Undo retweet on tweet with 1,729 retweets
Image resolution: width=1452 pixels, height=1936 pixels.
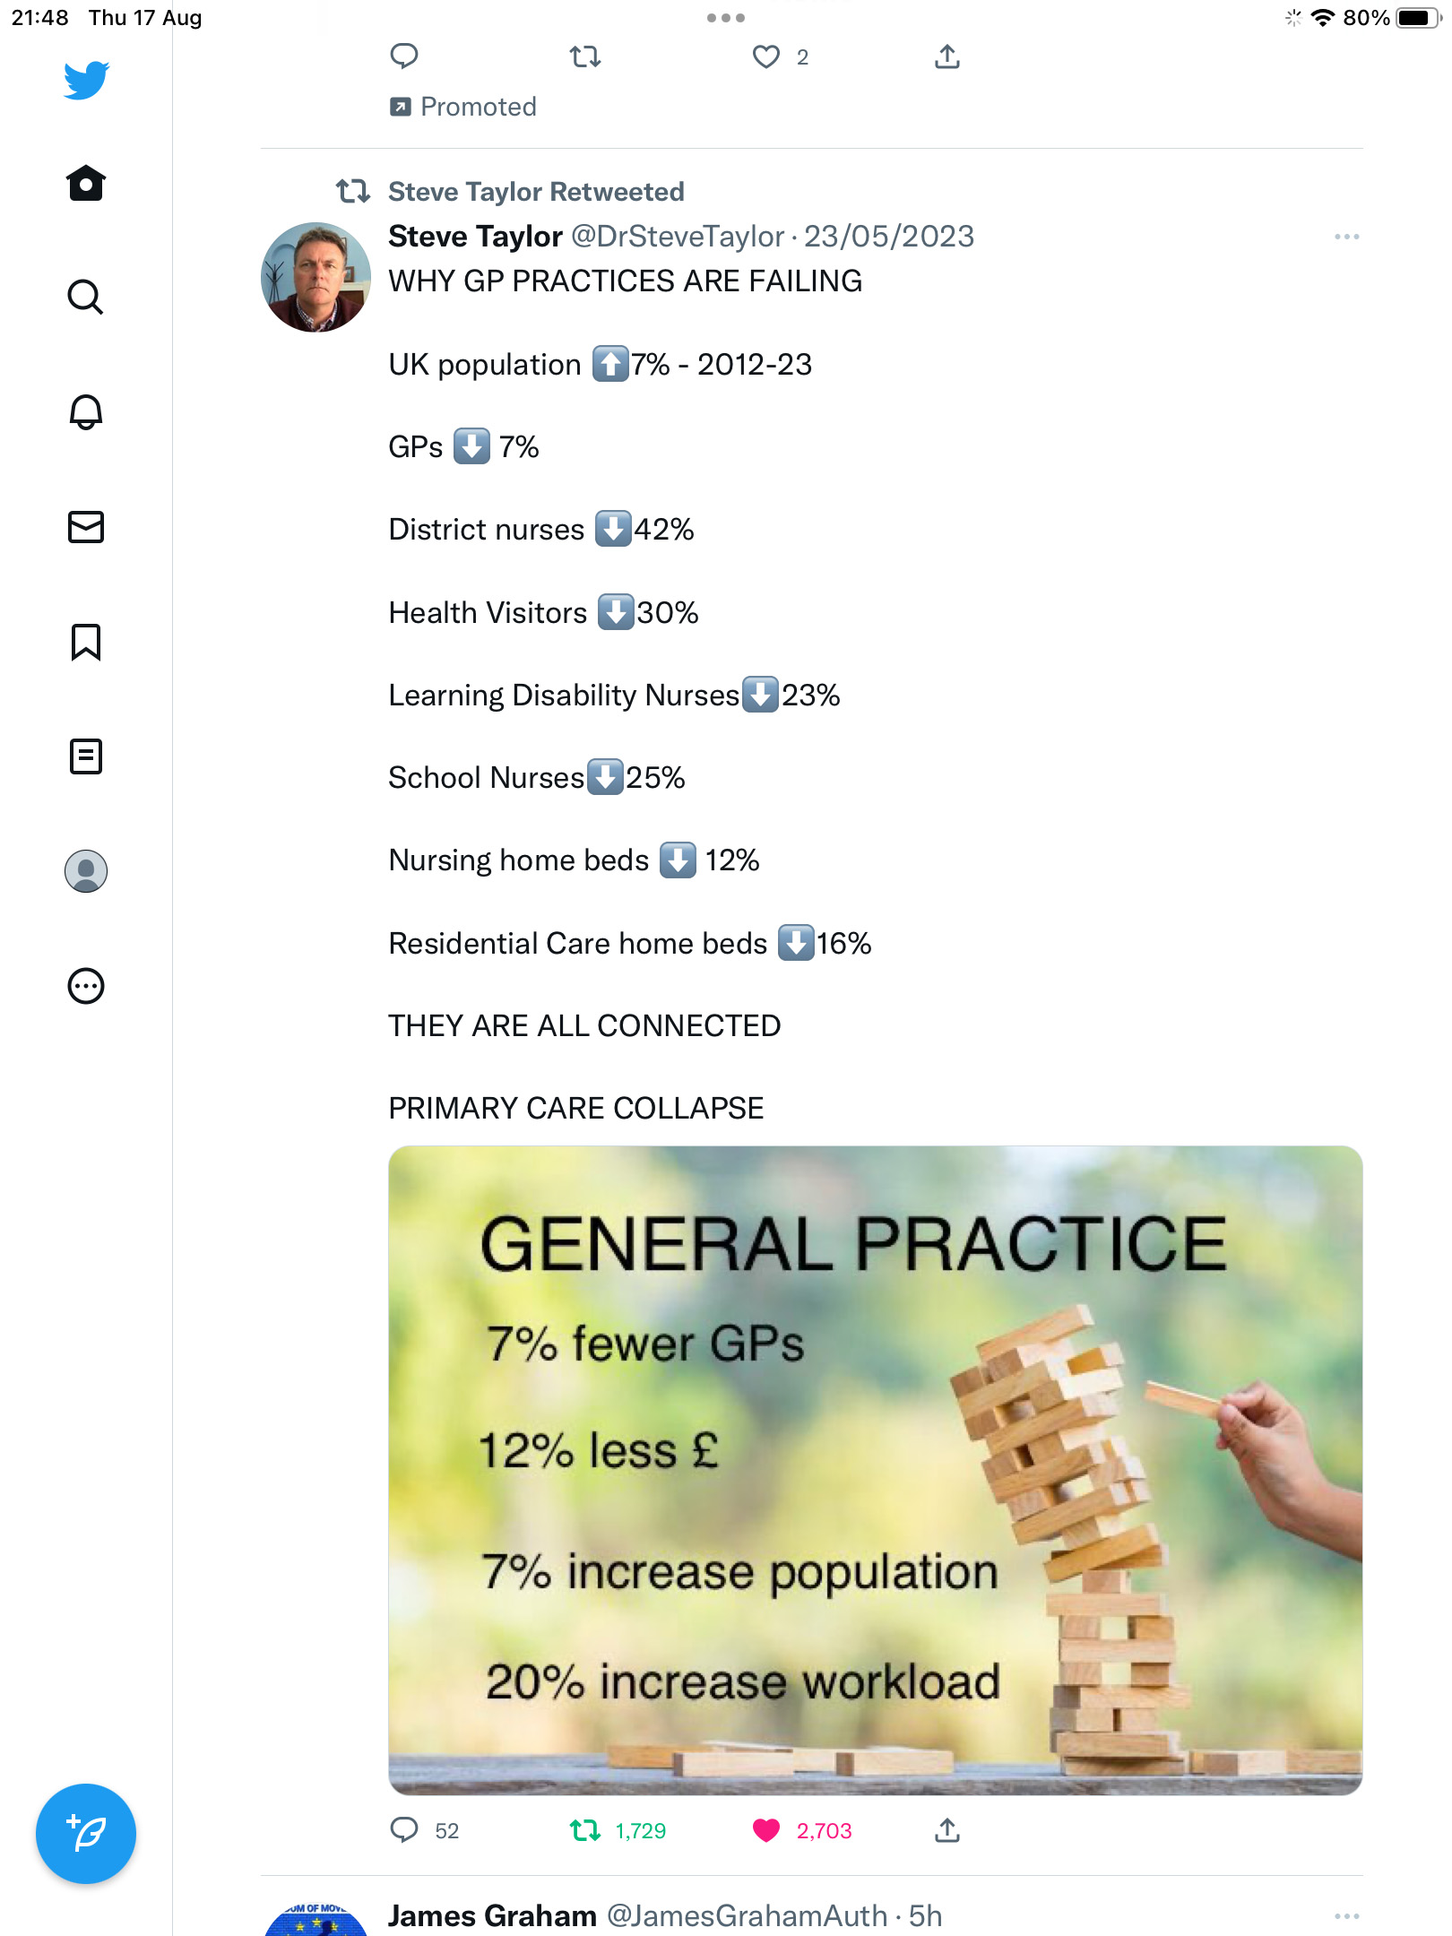(x=585, y=1830)
